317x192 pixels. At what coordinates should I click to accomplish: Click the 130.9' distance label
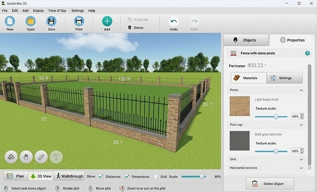tap(124, 79)
